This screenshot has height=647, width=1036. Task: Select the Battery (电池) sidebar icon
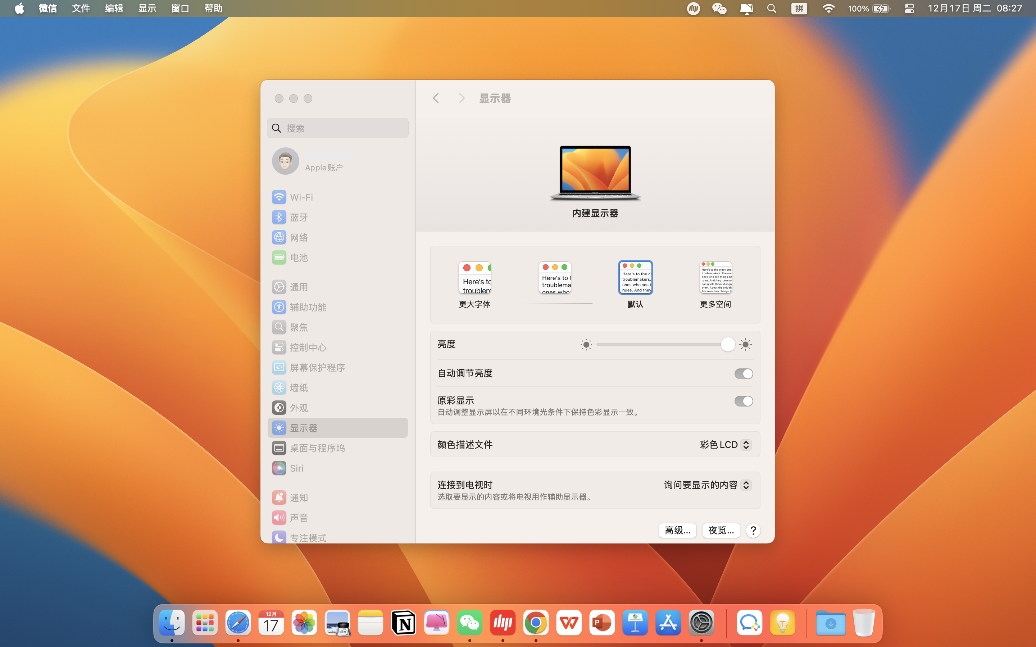(x=279, y=258)
